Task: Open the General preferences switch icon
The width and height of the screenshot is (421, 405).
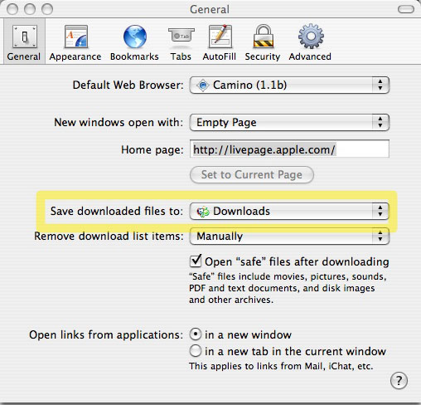Action: tap(24, 37)
